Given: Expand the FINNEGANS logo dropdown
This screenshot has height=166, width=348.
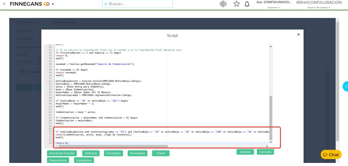Looking at the screenshot, I should click(53, 4).
